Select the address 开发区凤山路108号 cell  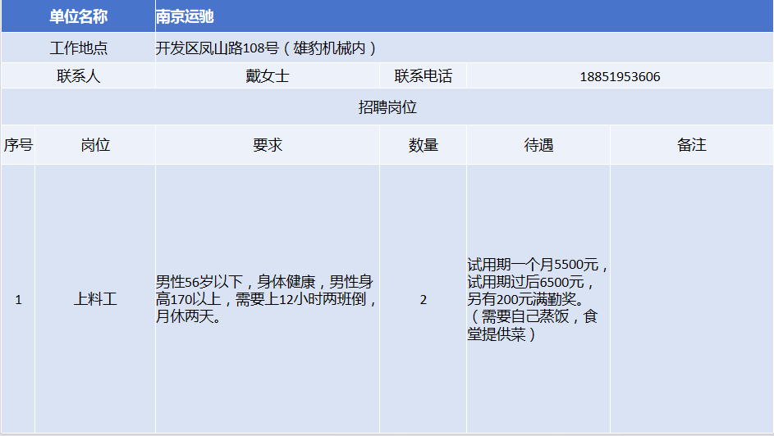266,48
